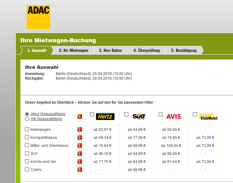Tick the AVIS filter checkbox

pos(161,114)
